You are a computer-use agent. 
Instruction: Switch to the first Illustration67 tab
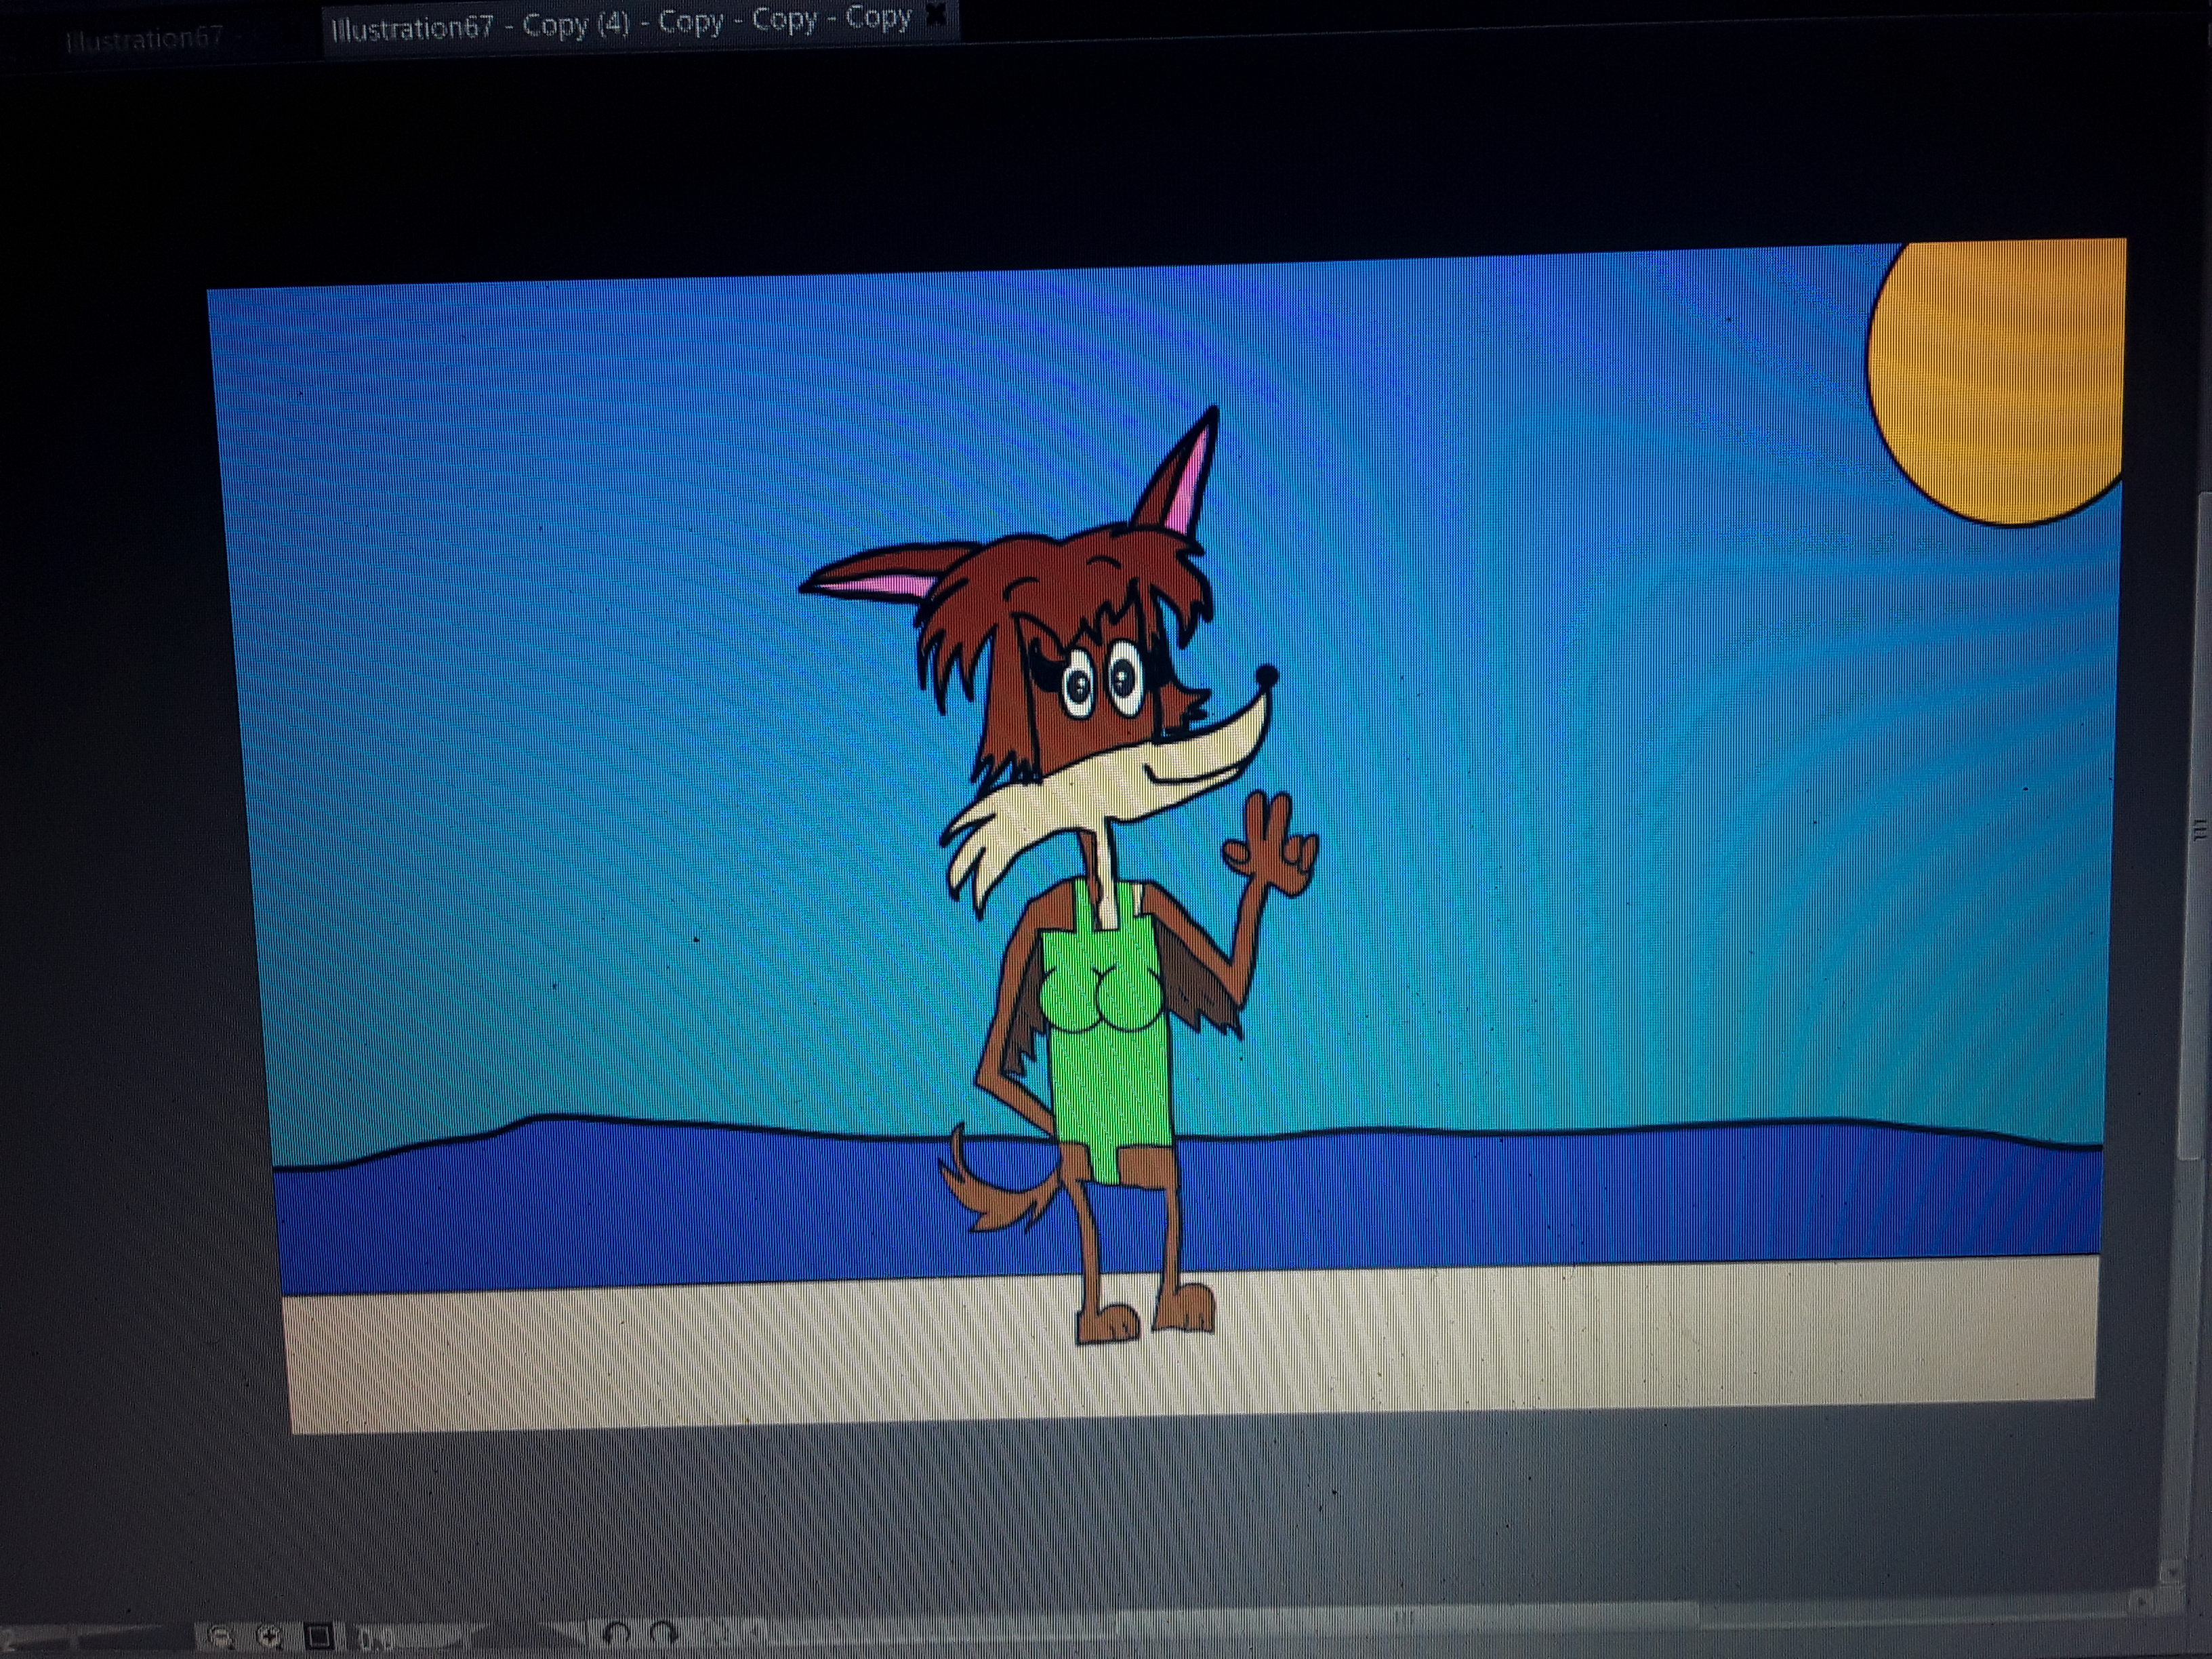145,39
